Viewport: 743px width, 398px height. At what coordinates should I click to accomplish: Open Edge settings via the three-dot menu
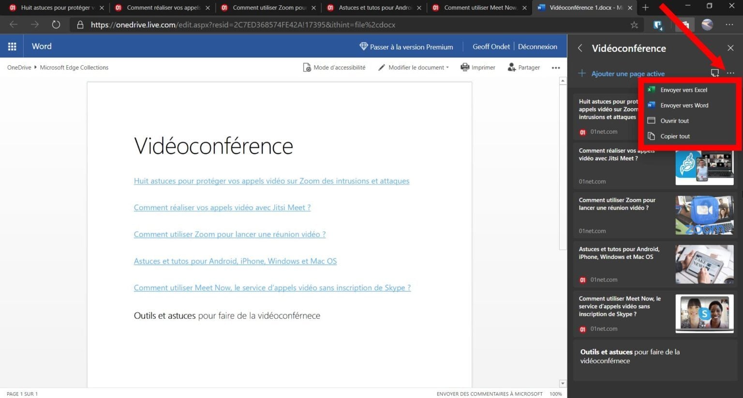731,24
